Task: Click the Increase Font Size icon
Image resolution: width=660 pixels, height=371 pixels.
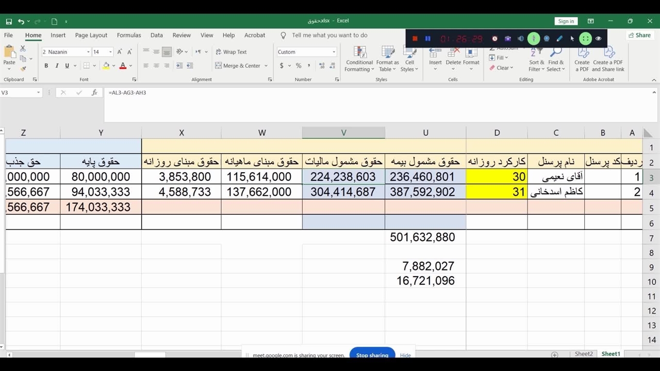Action: pyautogui.click(x=120, y=52)
